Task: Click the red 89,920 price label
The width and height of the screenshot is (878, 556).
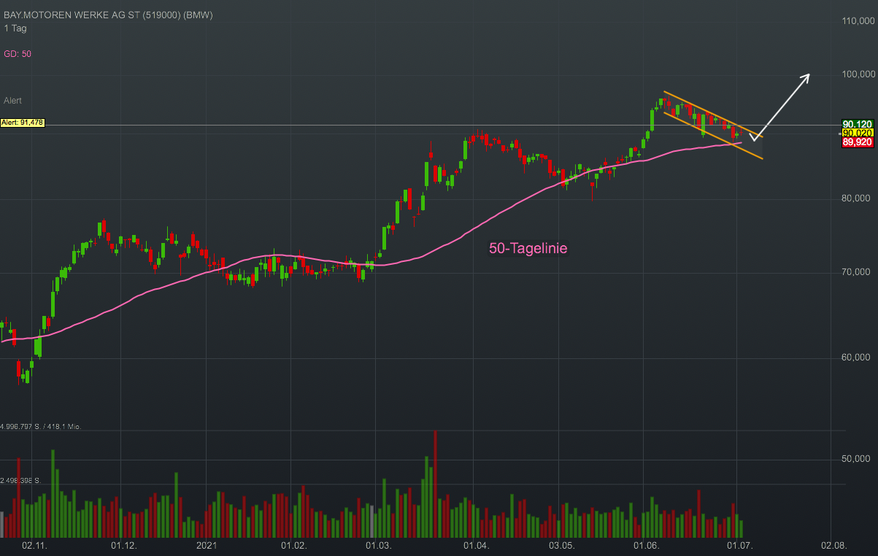Action: pos(858,142)
